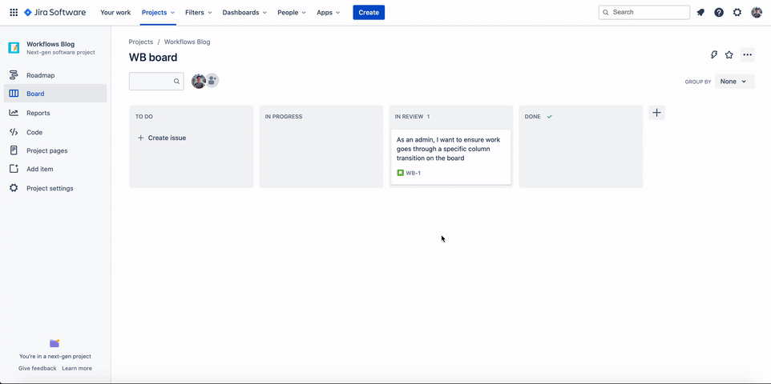771x384 pixels.
Task: Open the WB-1 issue card
Action: pos(451,157)
